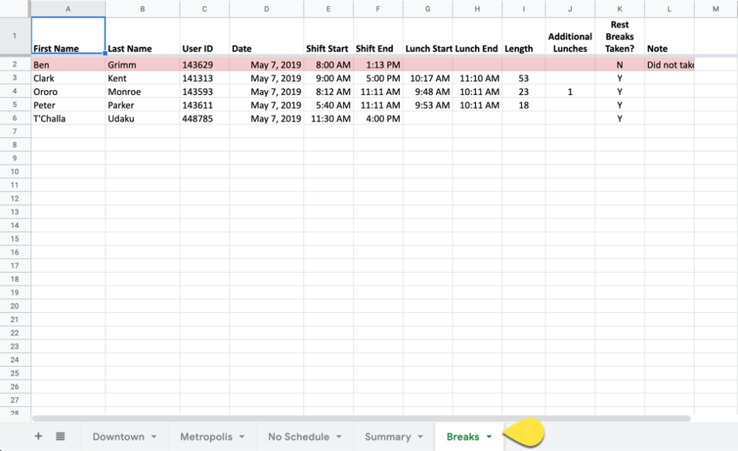
Task: Select Clark Kent's User ID cell
Action: (x=204, y=78)
